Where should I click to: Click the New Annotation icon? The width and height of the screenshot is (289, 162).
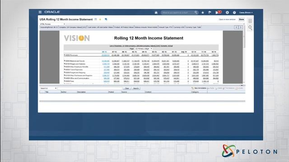coord(193,88)
